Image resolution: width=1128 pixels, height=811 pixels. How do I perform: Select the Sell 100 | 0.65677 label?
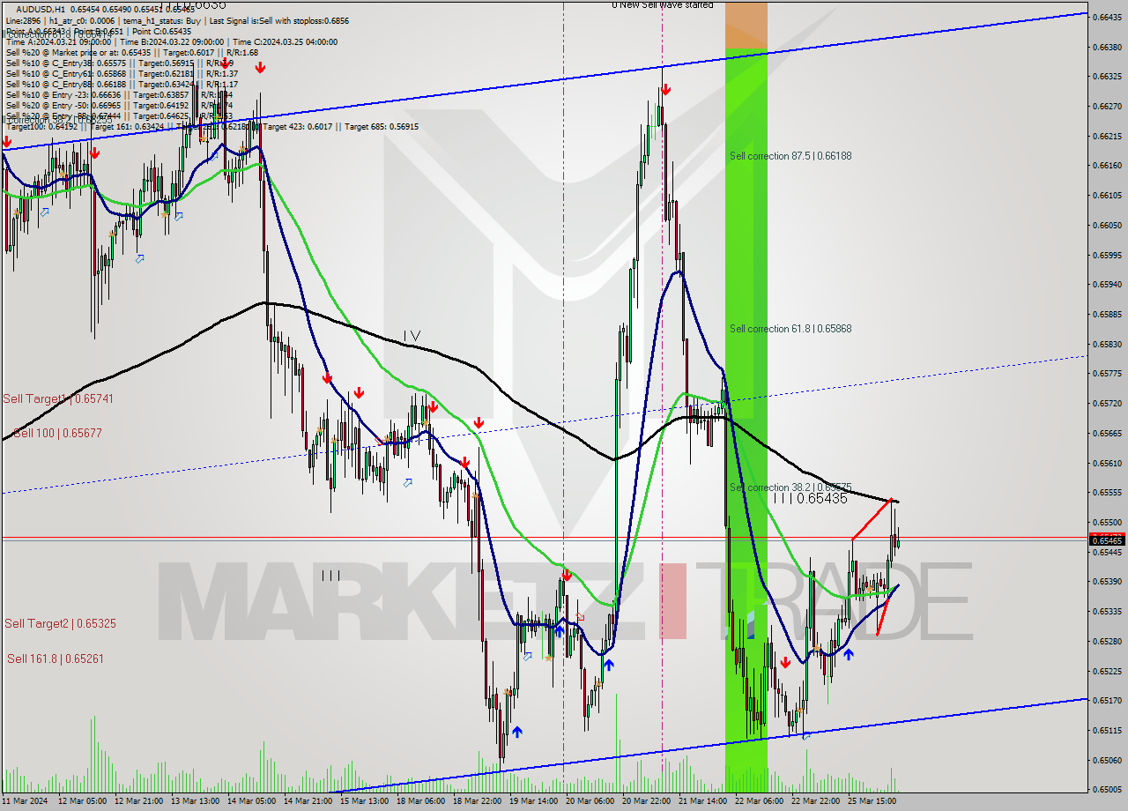[x=58, y=433]
